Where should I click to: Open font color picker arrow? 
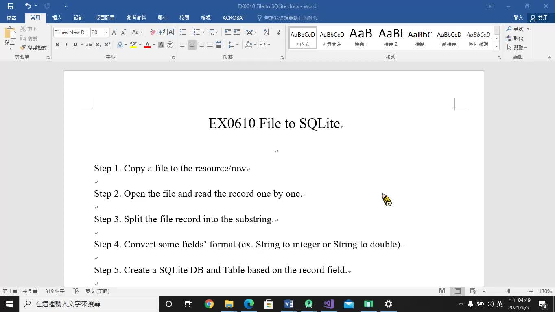pos(154,45)
